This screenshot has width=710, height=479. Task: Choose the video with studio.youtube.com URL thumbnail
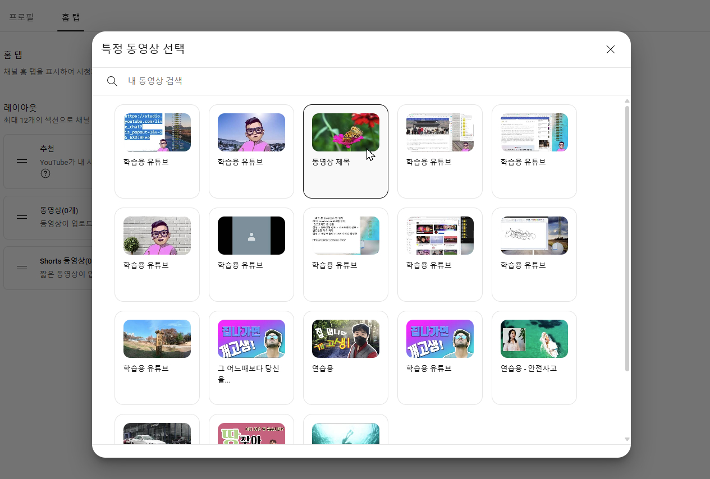[x=157, y=151]
